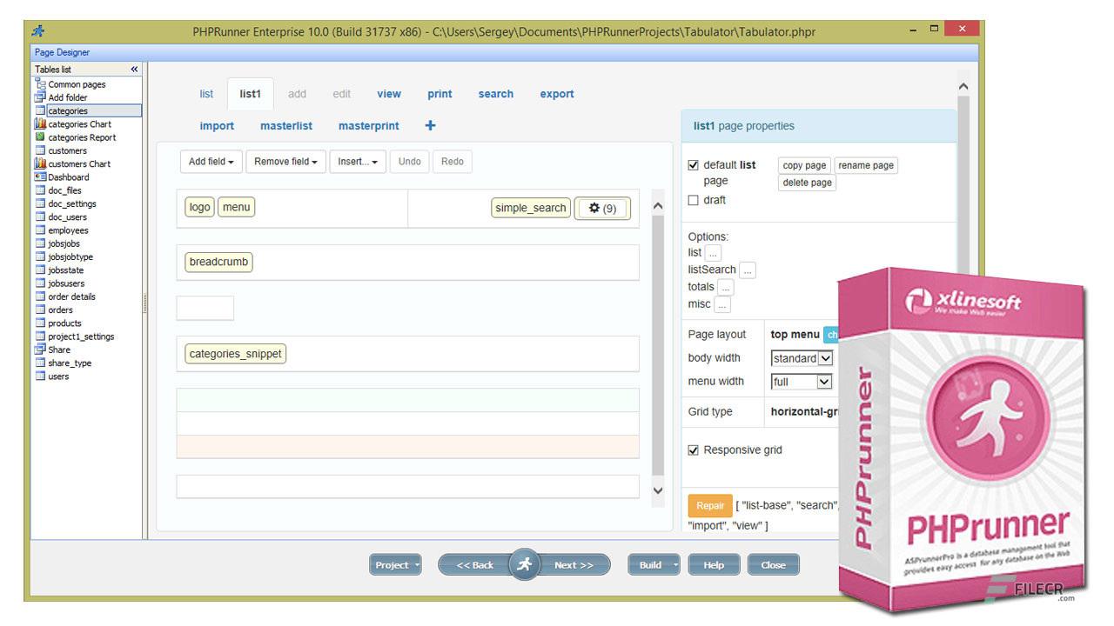Switch to the list1 page tab

[250, 94]
